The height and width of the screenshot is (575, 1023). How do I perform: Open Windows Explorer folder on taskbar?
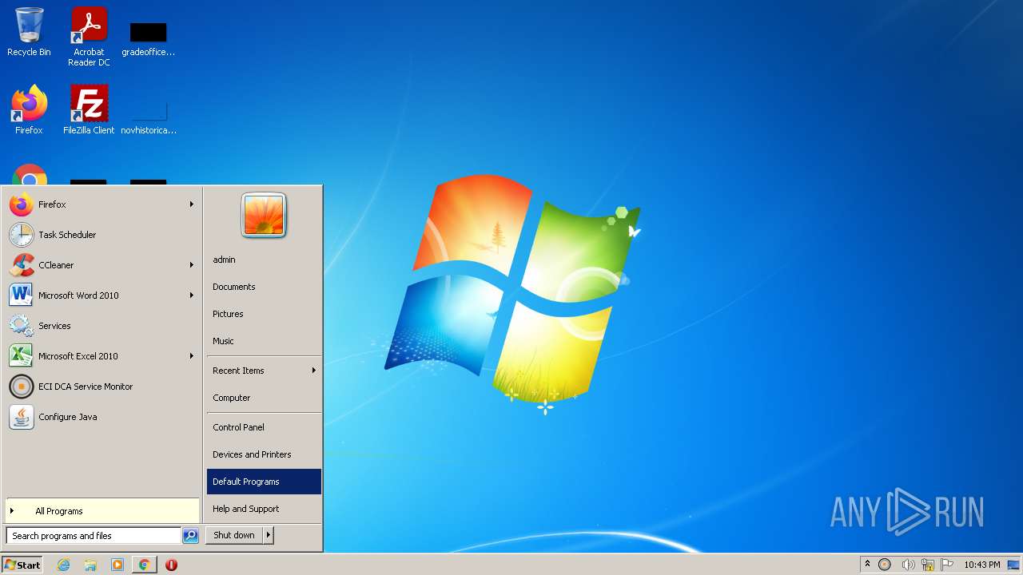tap(90, 565)
